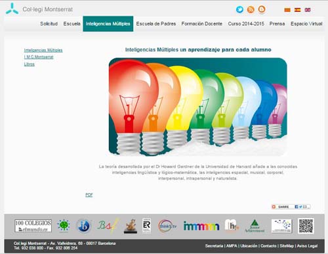Open the Blogger icon in header
This screenshot has width=328, height=254.
click(262, 9)
